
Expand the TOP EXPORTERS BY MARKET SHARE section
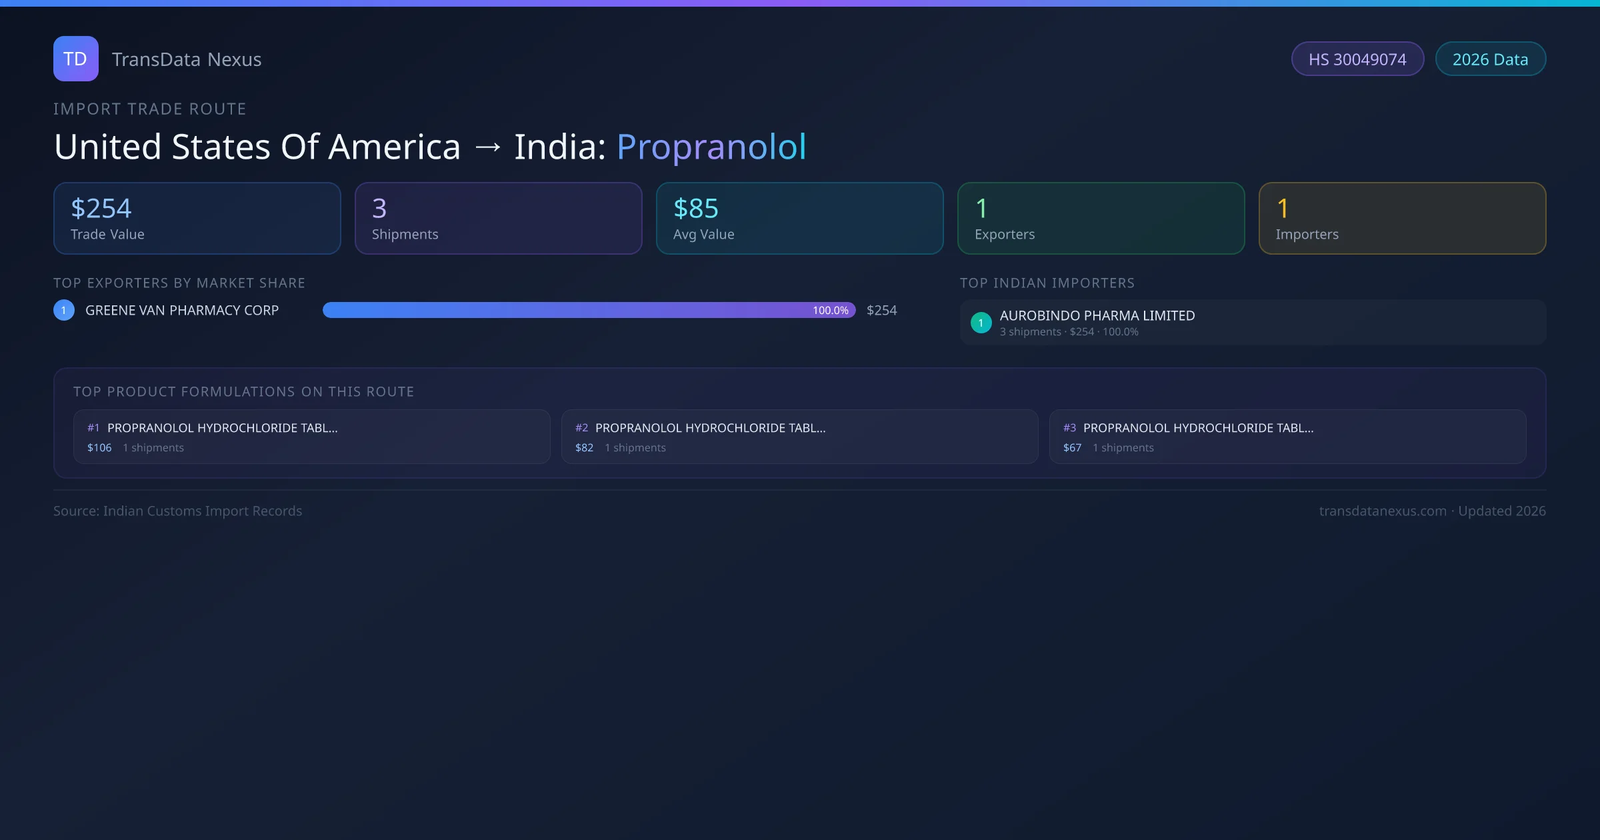pyautogui.click(x=179, y=283)
